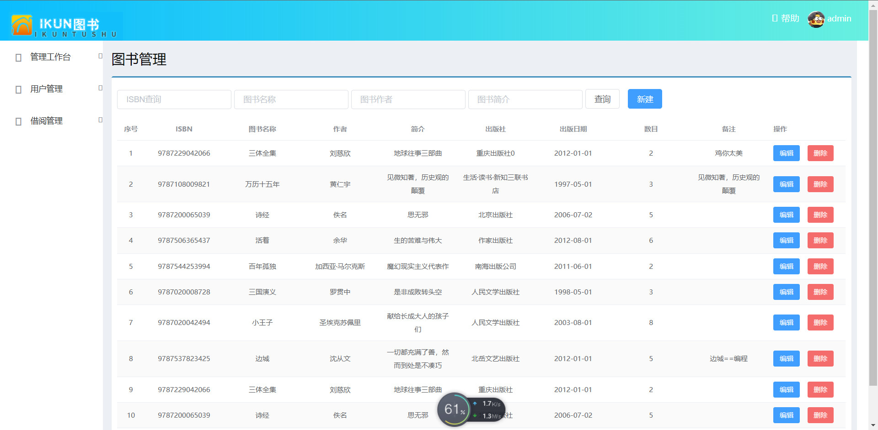The image size is (878, 430).
Task: Click the 边城==编程 remark cell
Action: (x=728, y=359)
